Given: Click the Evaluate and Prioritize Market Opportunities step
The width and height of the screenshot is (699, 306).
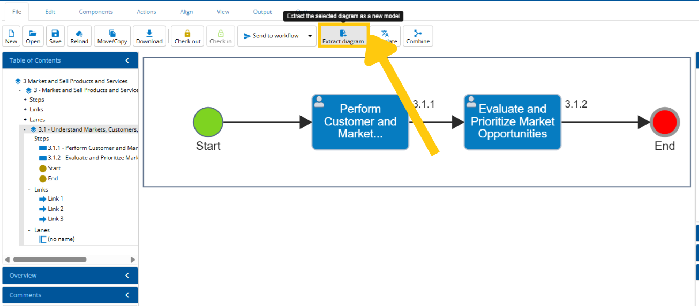Looking at the screenshot, I should pyautogui.click(x=512, y=122).
